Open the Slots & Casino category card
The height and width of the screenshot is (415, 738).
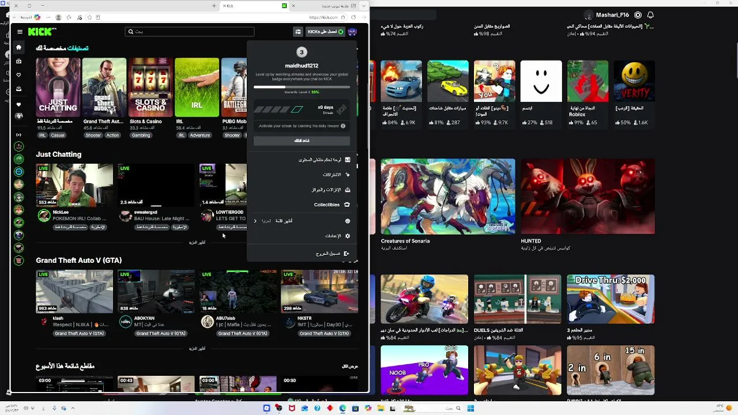[x=150, y=87]
